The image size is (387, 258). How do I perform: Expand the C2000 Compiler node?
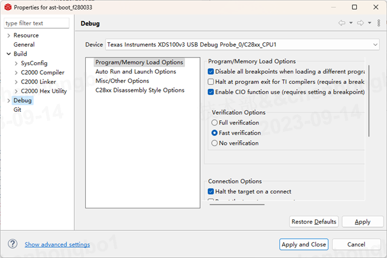point(16,73)
